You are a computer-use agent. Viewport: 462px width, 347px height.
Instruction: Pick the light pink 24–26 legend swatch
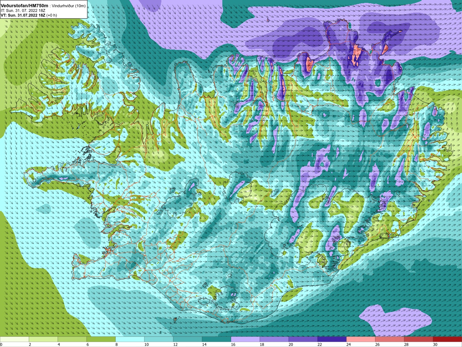pos(361,339)
